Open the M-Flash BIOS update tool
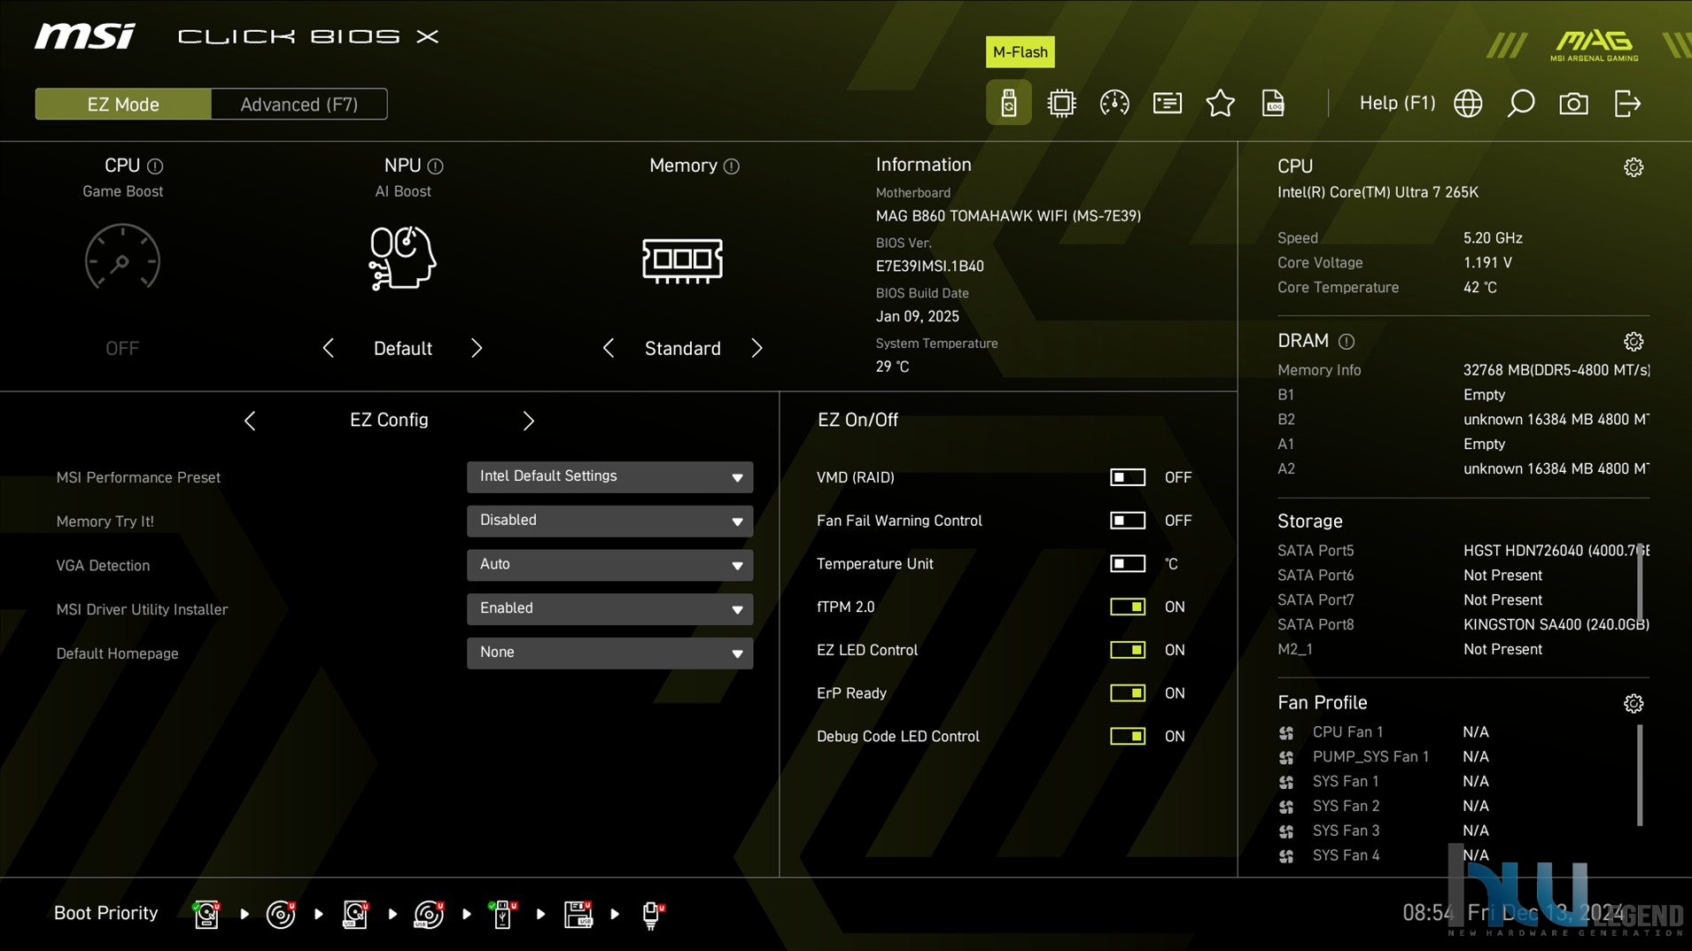 1008,103
